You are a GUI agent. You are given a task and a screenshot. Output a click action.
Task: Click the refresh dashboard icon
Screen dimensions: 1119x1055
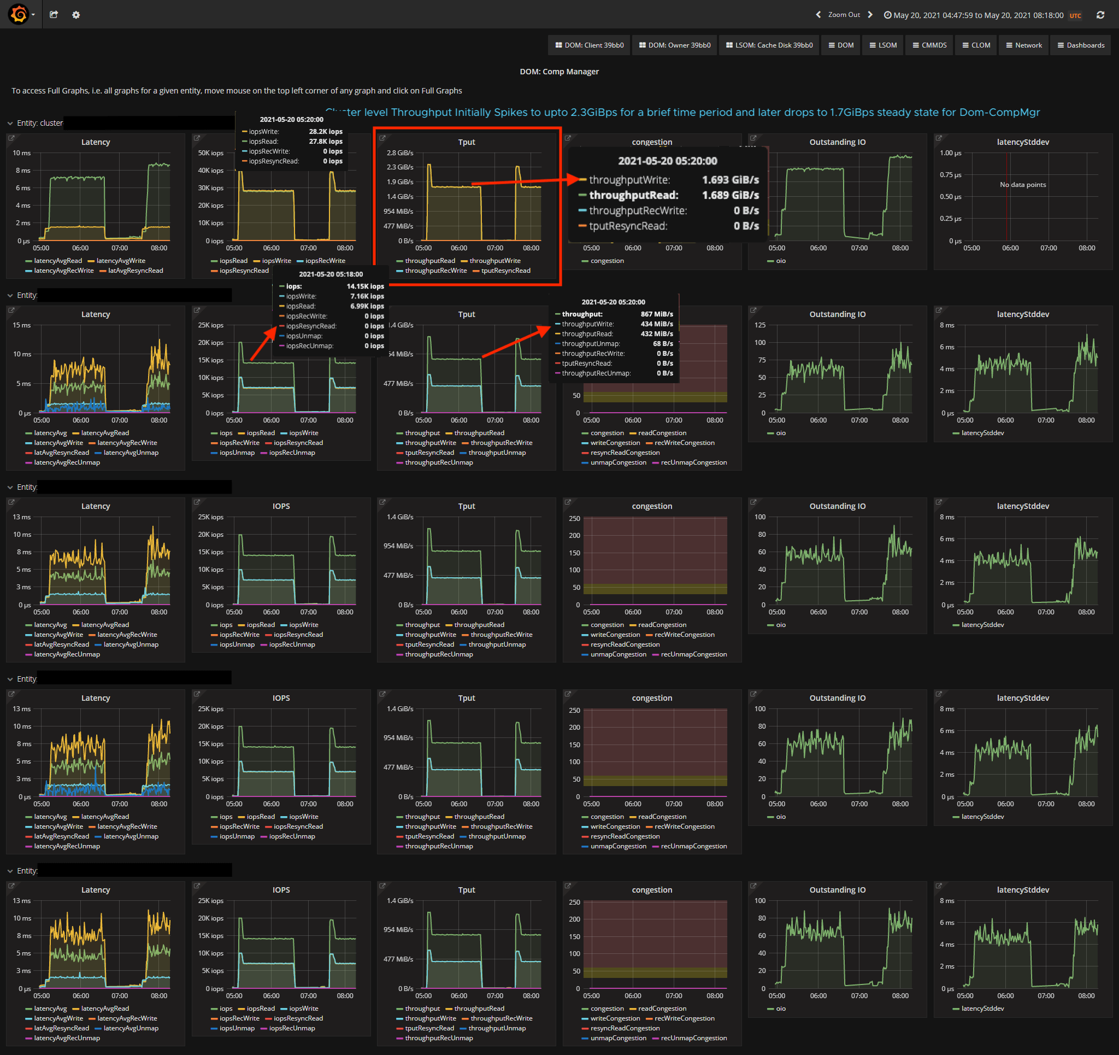point(1100,15)
